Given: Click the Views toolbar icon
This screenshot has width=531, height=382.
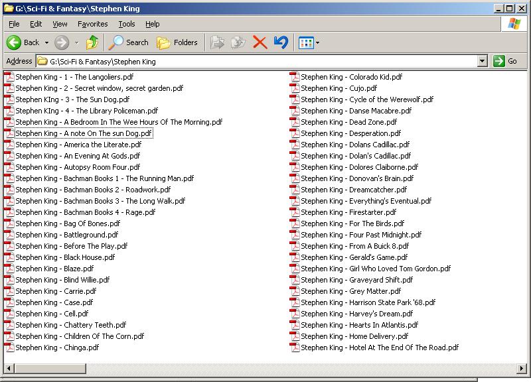Looking at the screenshot, I should point(305,42).
